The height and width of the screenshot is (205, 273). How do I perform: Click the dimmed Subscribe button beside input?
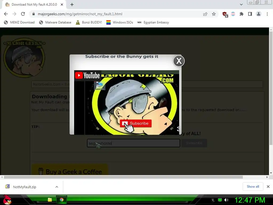[194, 143]
